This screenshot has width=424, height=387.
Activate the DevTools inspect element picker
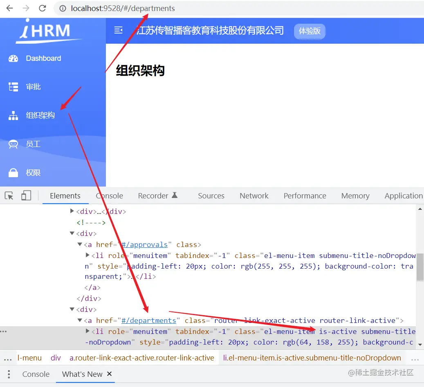point(9,196)
